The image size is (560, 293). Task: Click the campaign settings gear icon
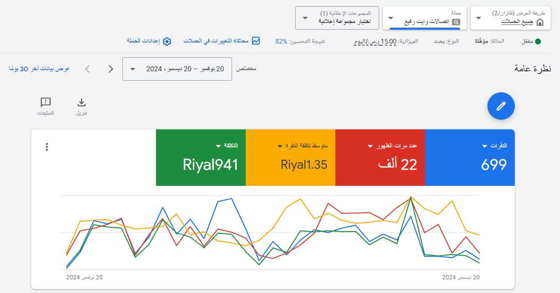[x=167, y=41]
